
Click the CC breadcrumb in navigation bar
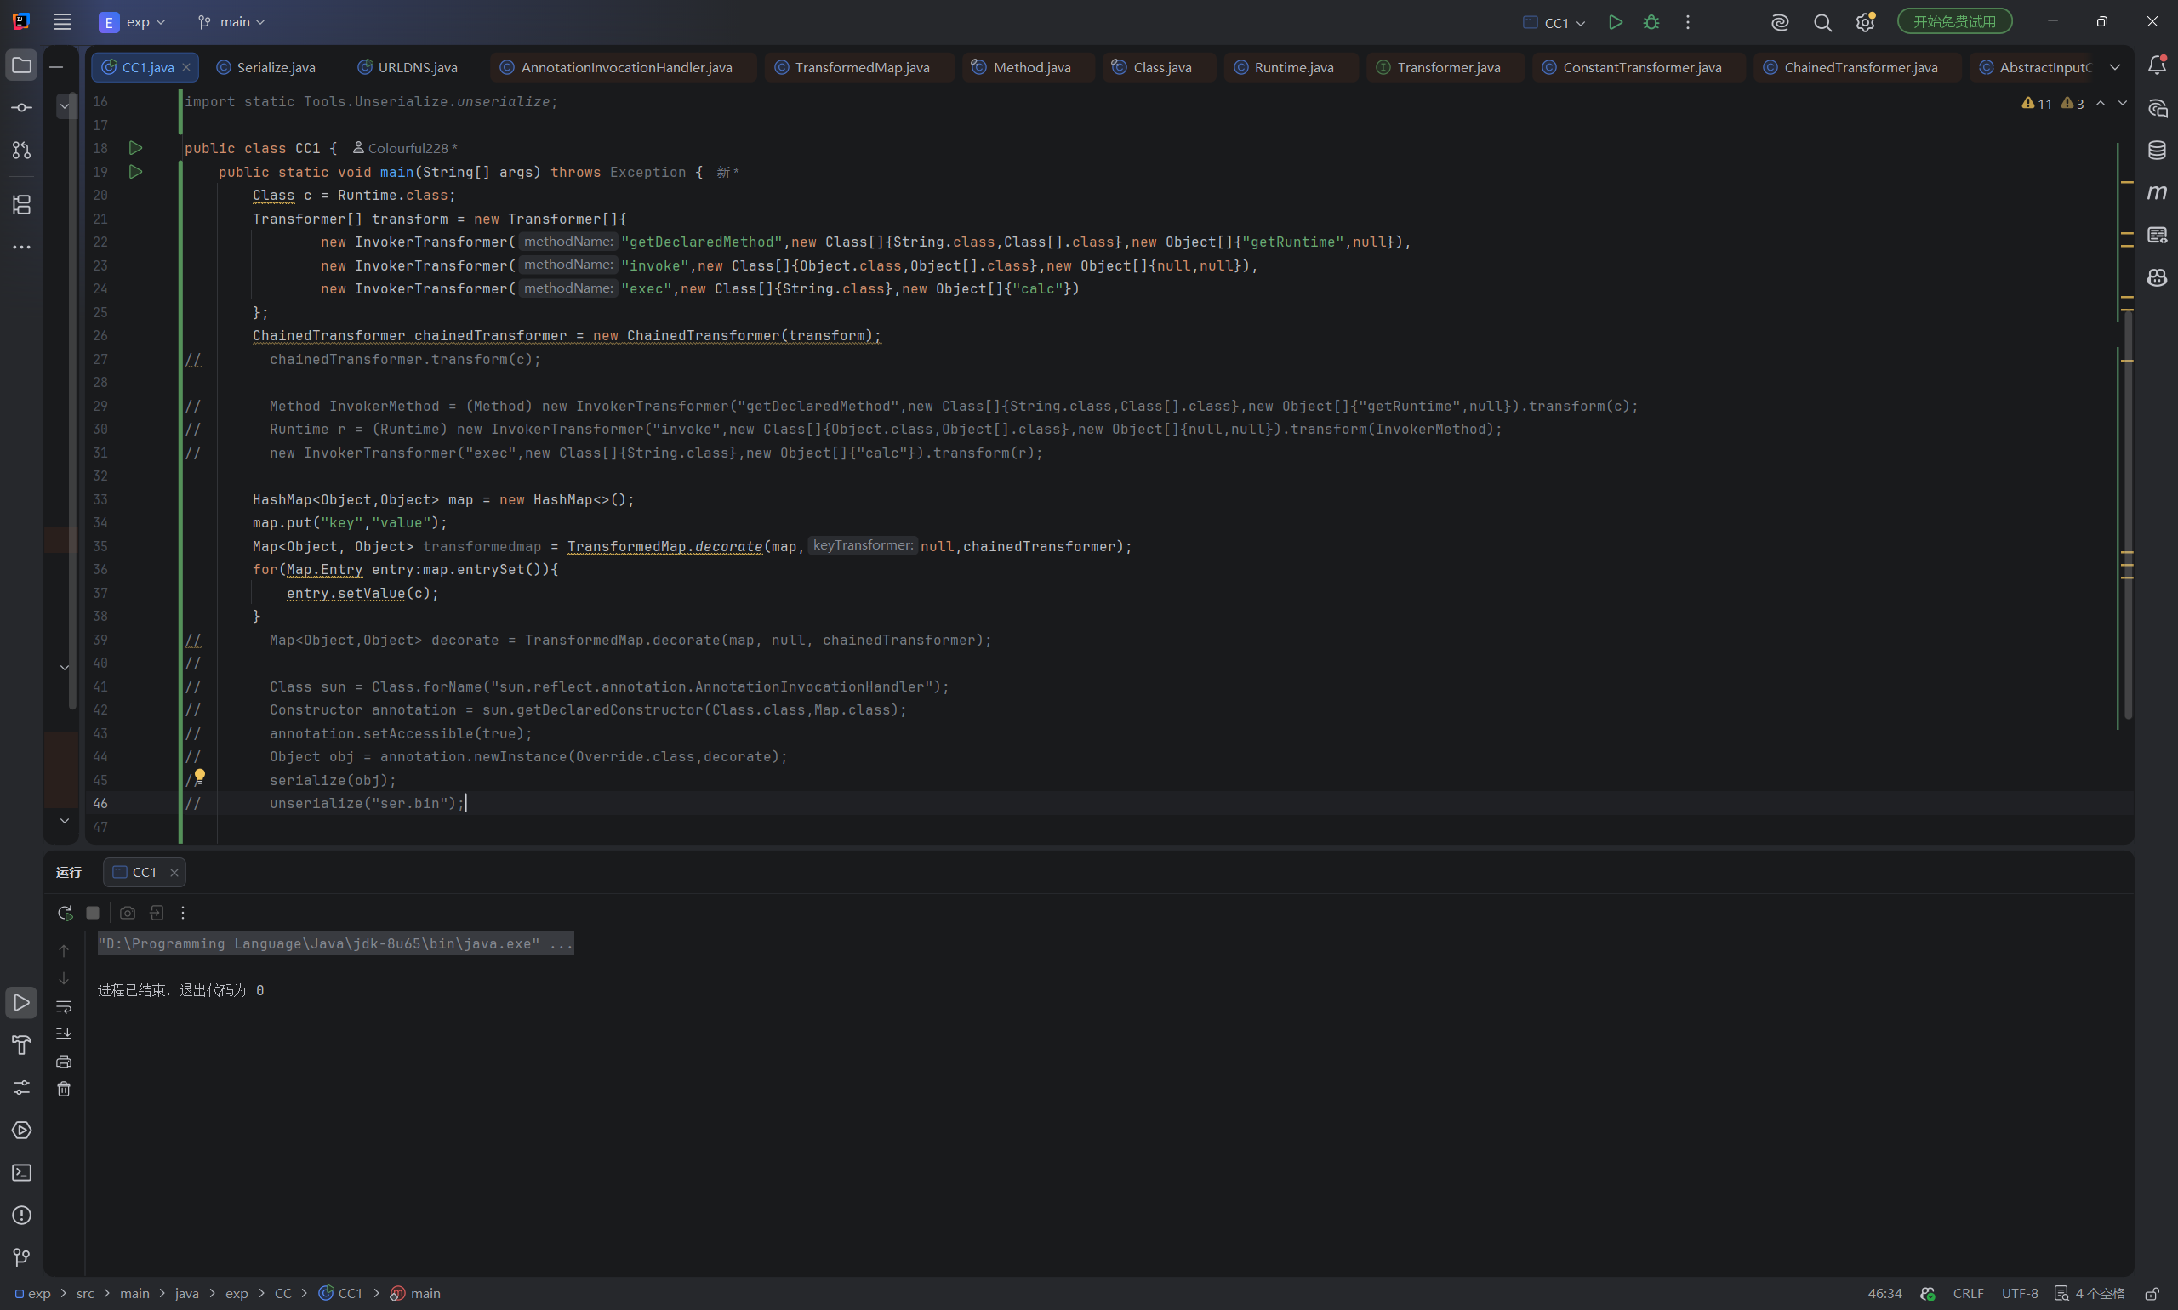pyautogui.click(x=282, y=1293)
